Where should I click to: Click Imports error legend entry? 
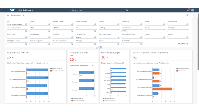pos(181,71)
